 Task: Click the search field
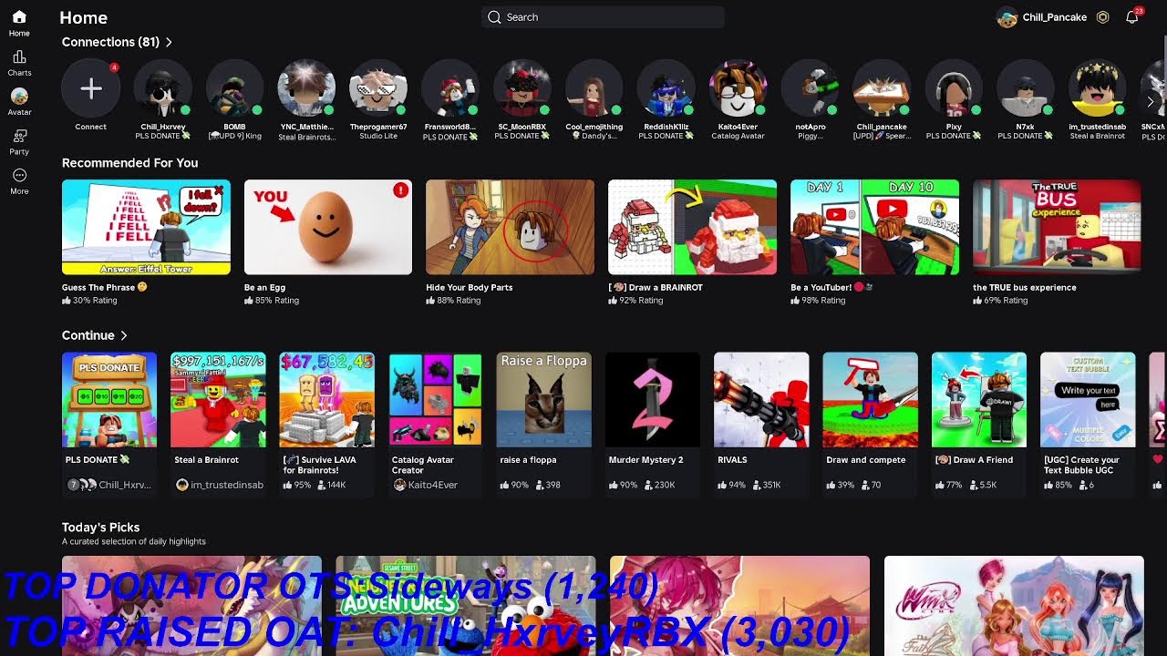point(603,17)
